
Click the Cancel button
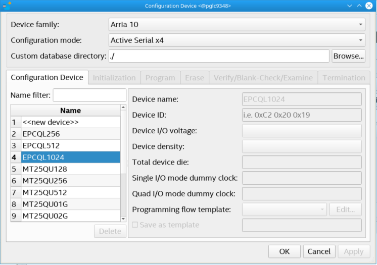(x=319, y=251)
